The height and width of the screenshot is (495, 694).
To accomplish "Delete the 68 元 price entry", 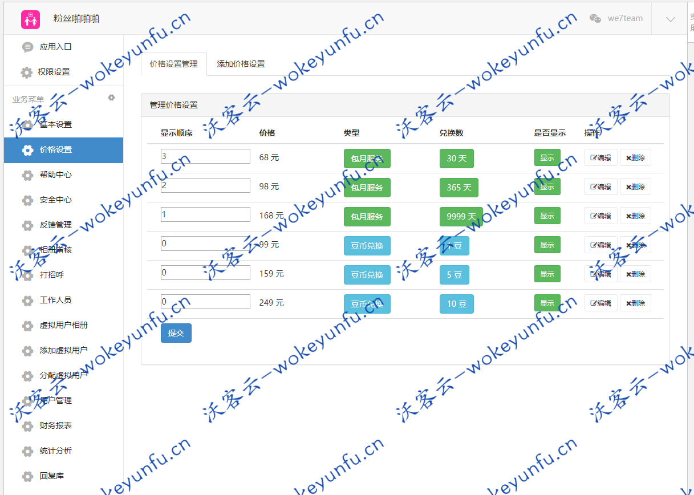I will 635,157.
